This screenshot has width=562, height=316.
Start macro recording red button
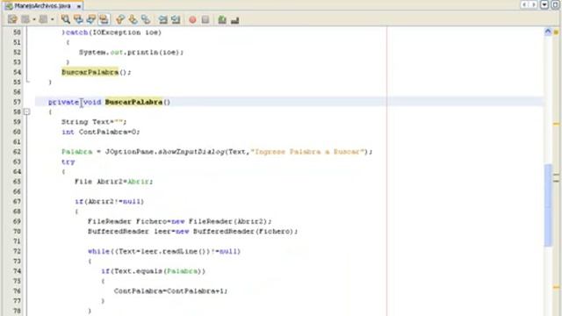pyautogui.click(x=192, y=19)
